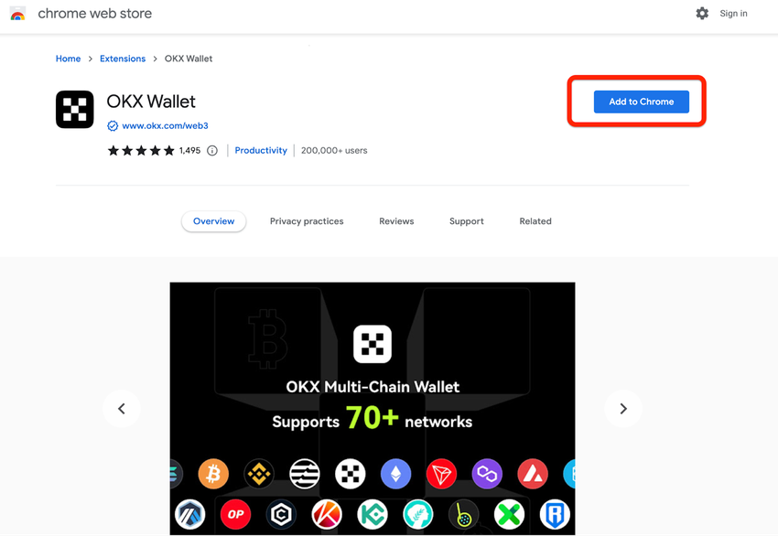Click OKX Wallet breadcrumb text
The height and width of the screenshot is (536, 778).
point(189,59)
